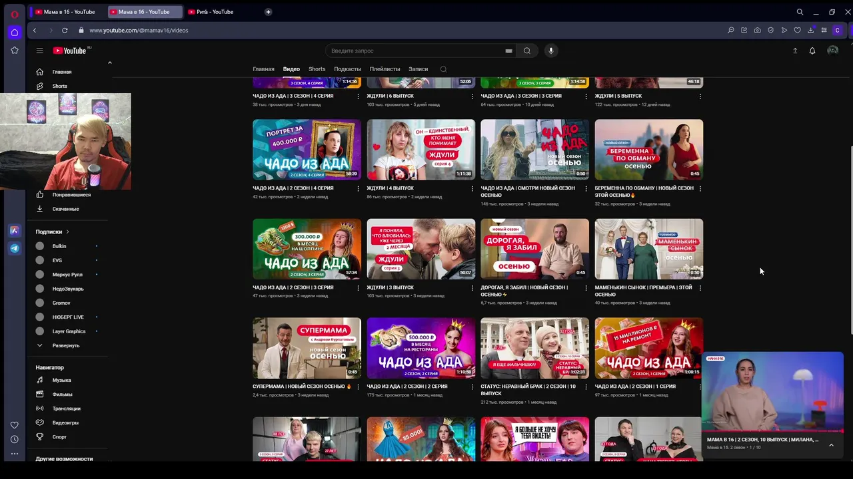Click the browser address bar URL
This screenshot has height=479, width=853.
[x=139, y=30]
